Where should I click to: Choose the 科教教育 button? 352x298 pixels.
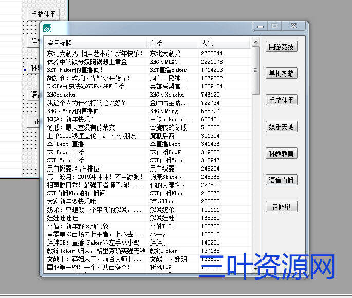[281, 154]
